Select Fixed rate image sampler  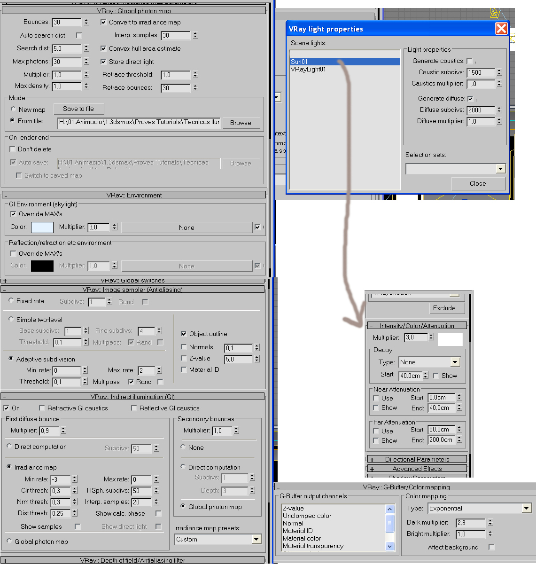(11, 300)
